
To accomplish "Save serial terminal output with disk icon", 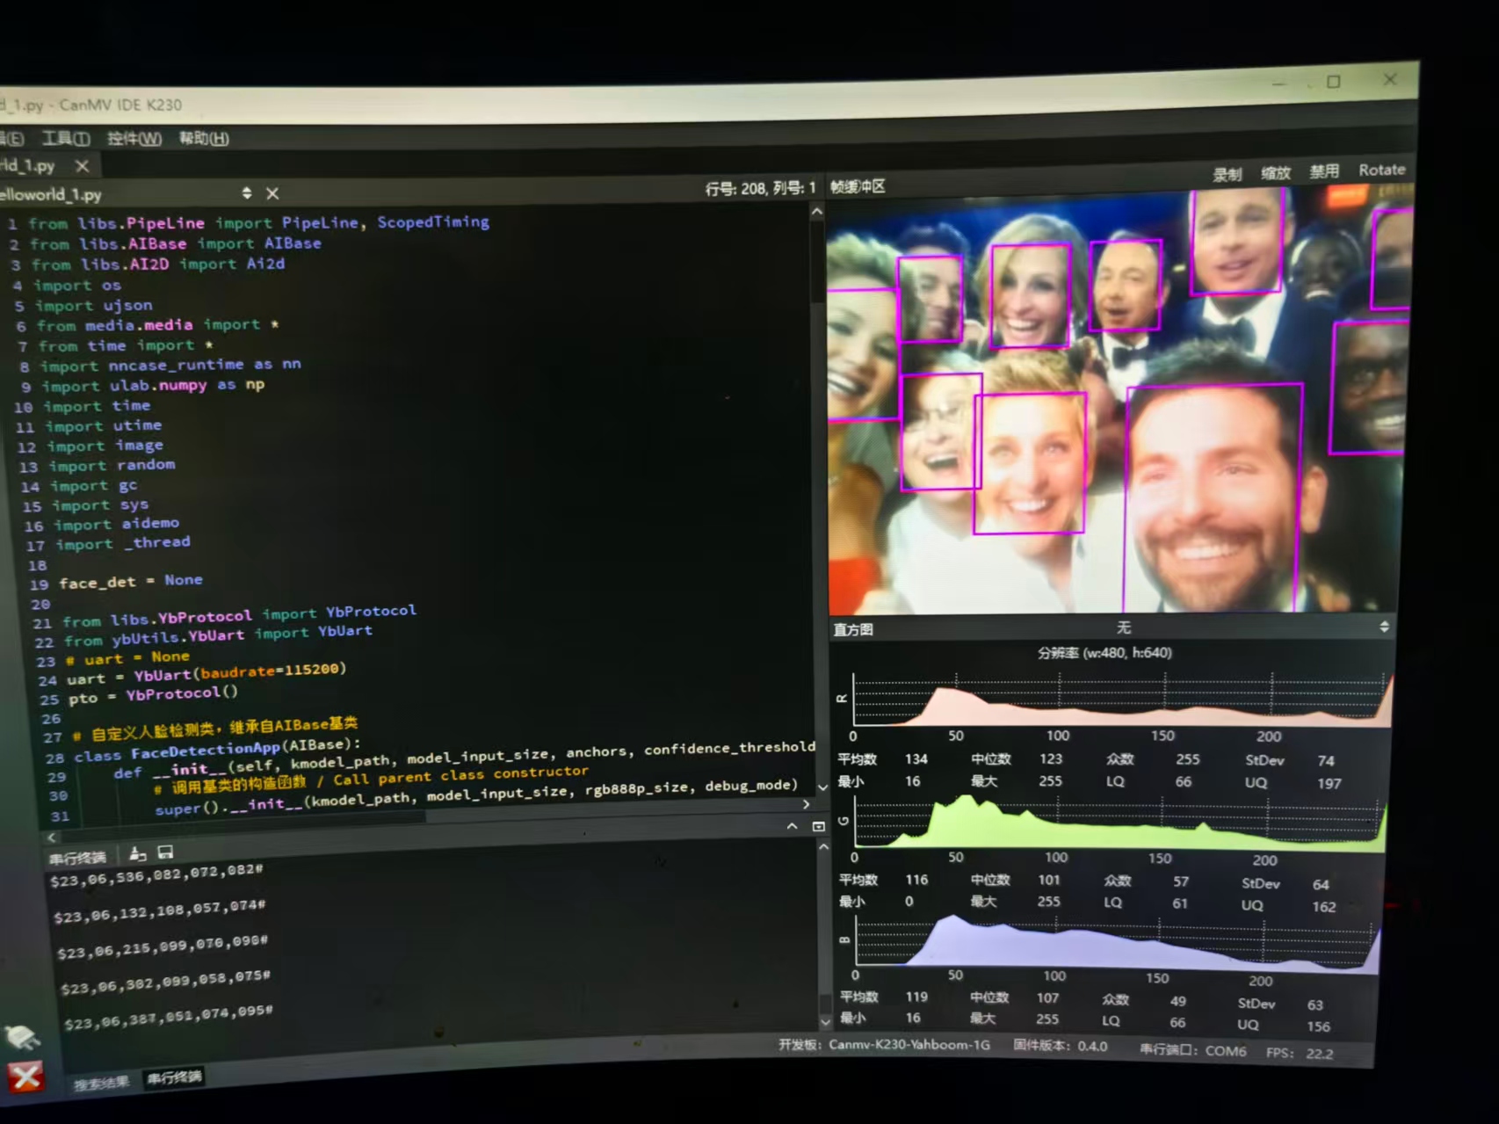I will [165, 852].
